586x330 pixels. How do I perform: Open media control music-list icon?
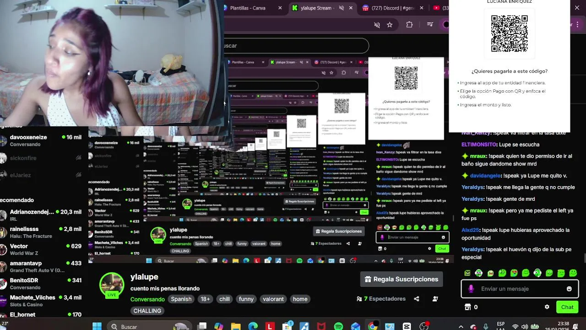430,25
